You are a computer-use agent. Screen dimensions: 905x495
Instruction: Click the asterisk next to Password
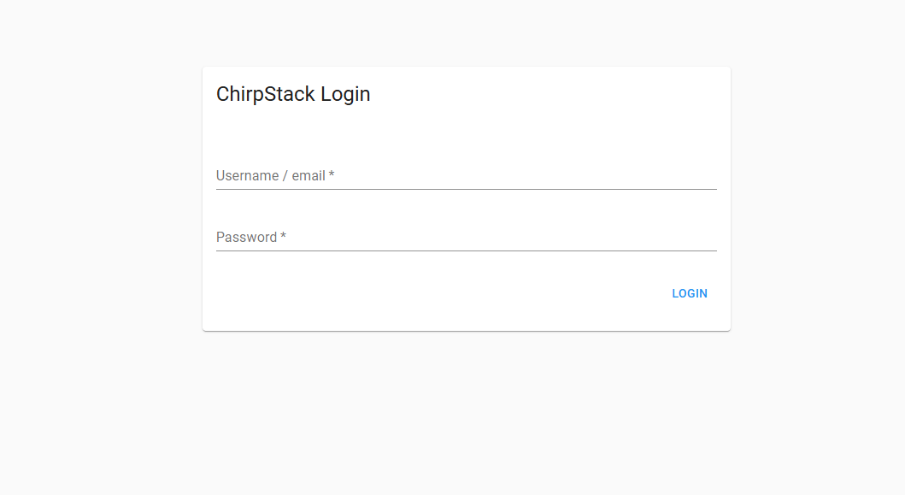pyautogui.click(x=283, y=238)
